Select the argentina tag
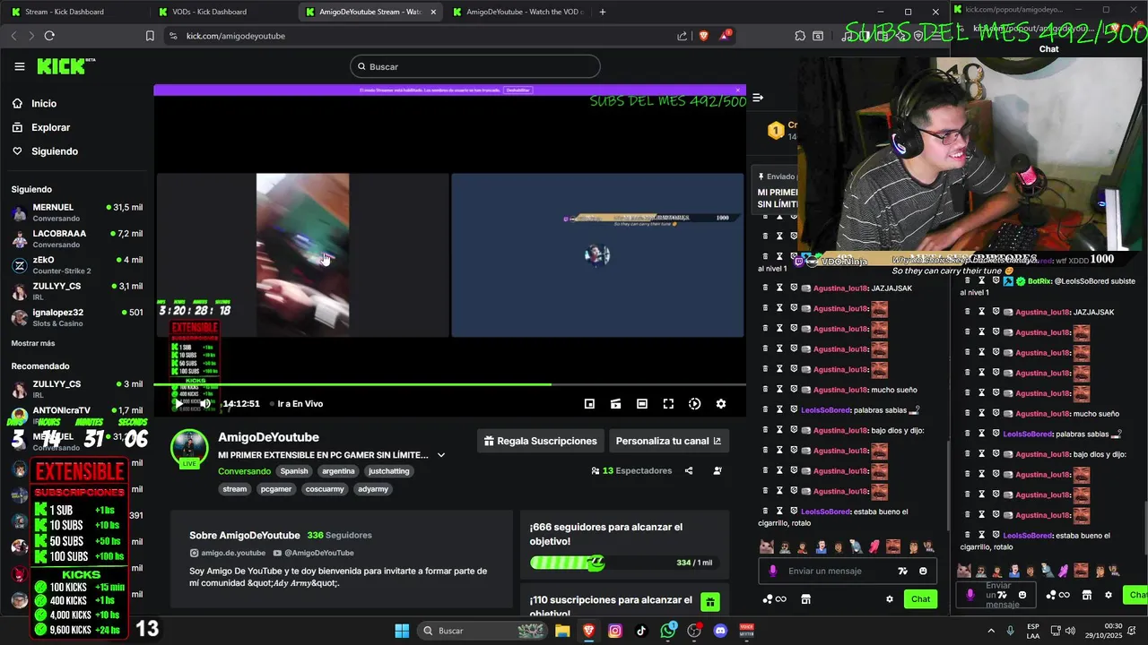The image size is (1148, 645). [x=338, y=471]
